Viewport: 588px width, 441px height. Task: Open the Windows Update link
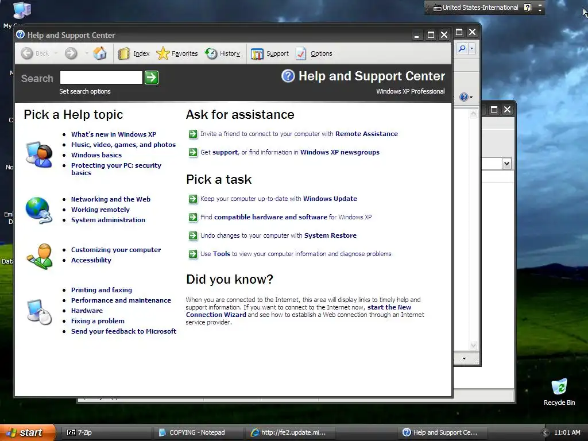[330, 199]
